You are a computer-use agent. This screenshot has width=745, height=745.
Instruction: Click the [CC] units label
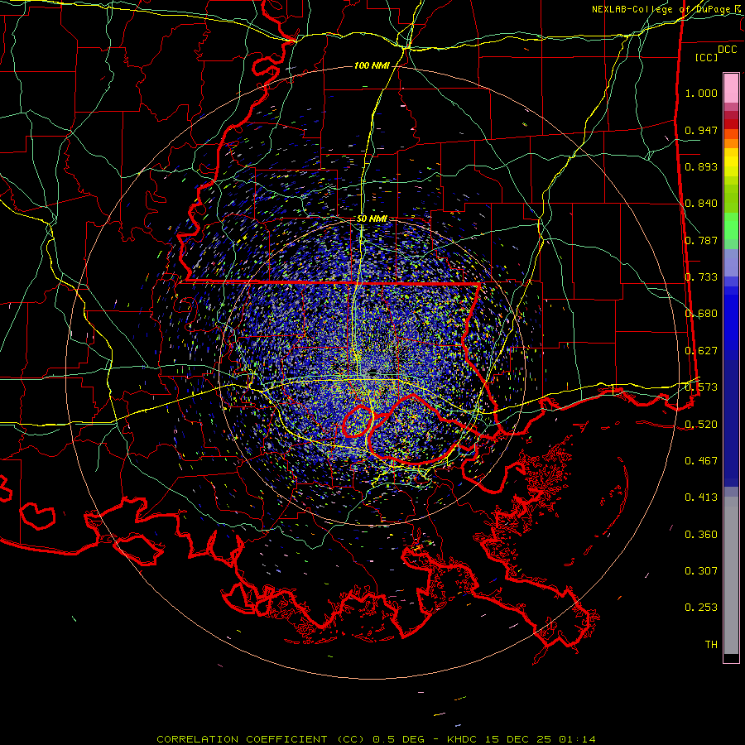[x=707, y=57]
